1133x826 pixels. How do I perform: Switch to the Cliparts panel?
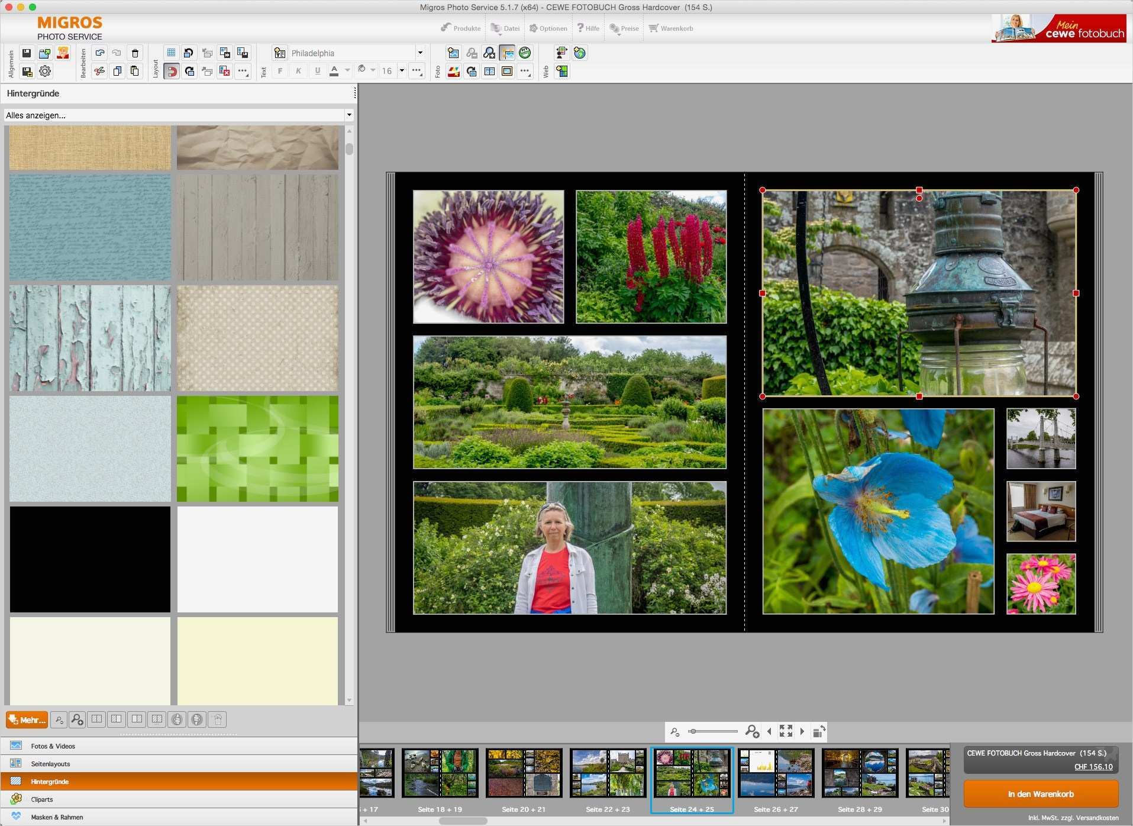[x=41, y=799]
